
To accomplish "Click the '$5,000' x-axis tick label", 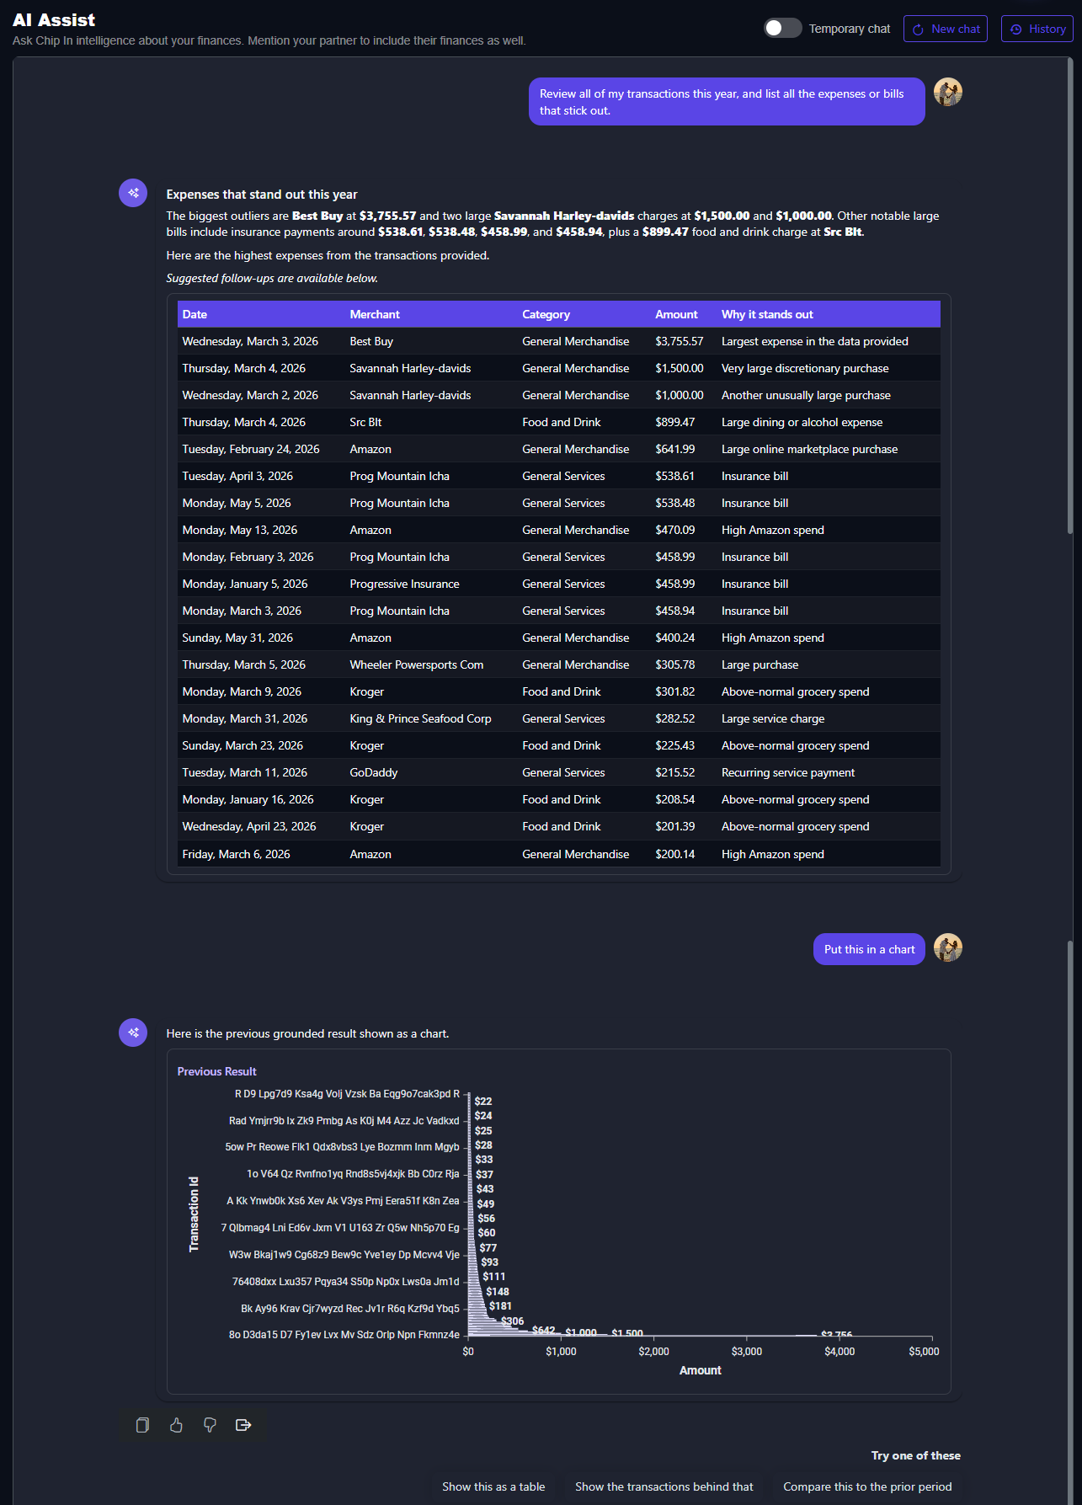I will pos(924,1351).
